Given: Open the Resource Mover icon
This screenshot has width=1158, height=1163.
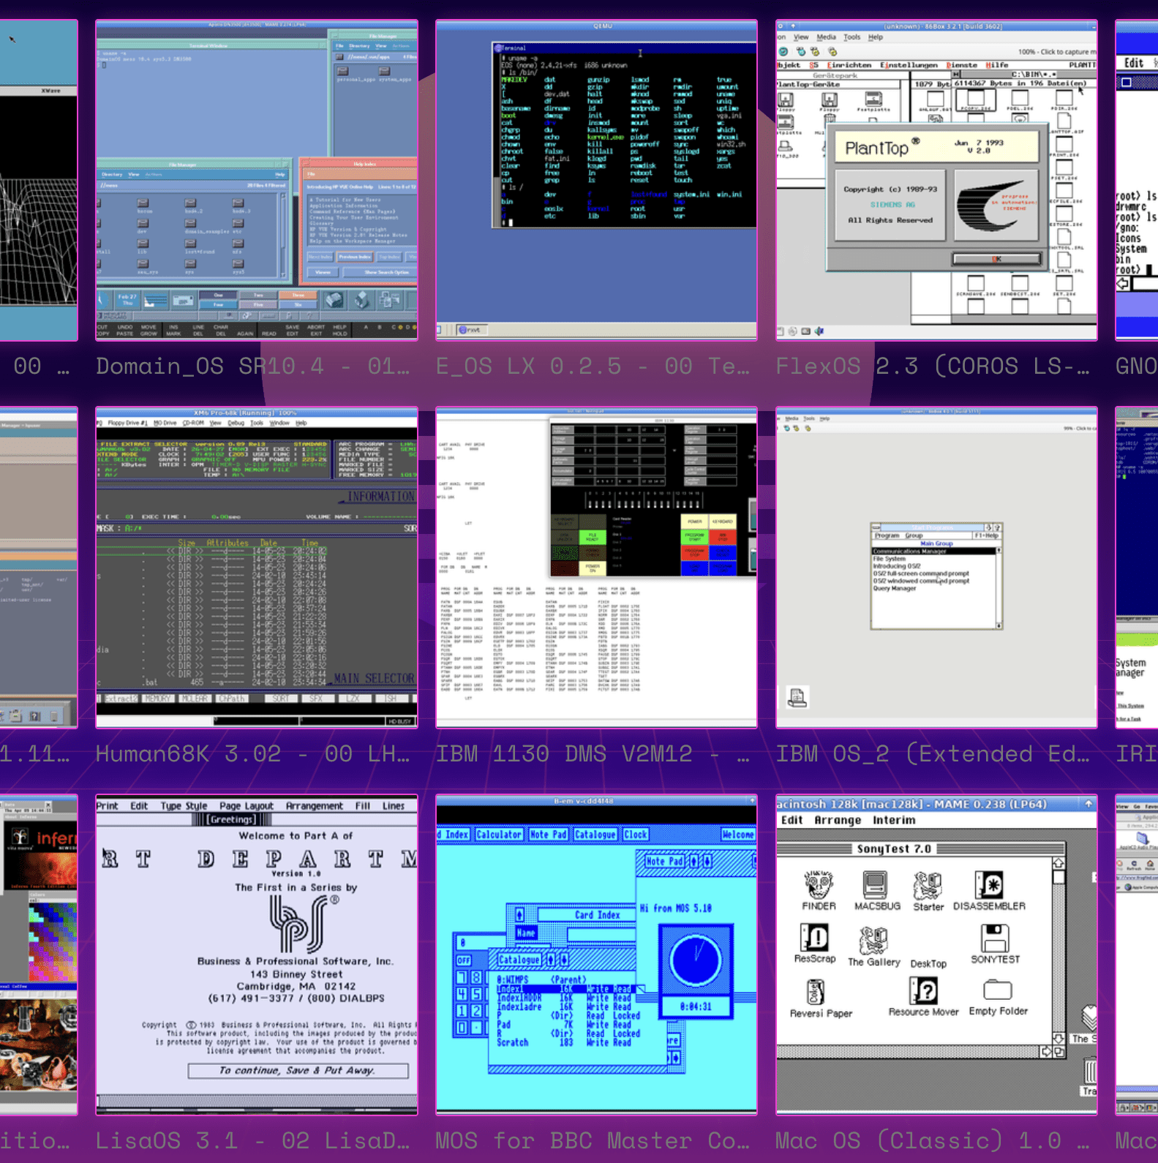Looking at the screenshot, I should 923,997.
